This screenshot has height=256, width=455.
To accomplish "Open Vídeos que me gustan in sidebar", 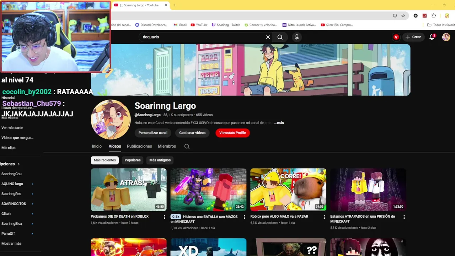I will pos(17,138).
